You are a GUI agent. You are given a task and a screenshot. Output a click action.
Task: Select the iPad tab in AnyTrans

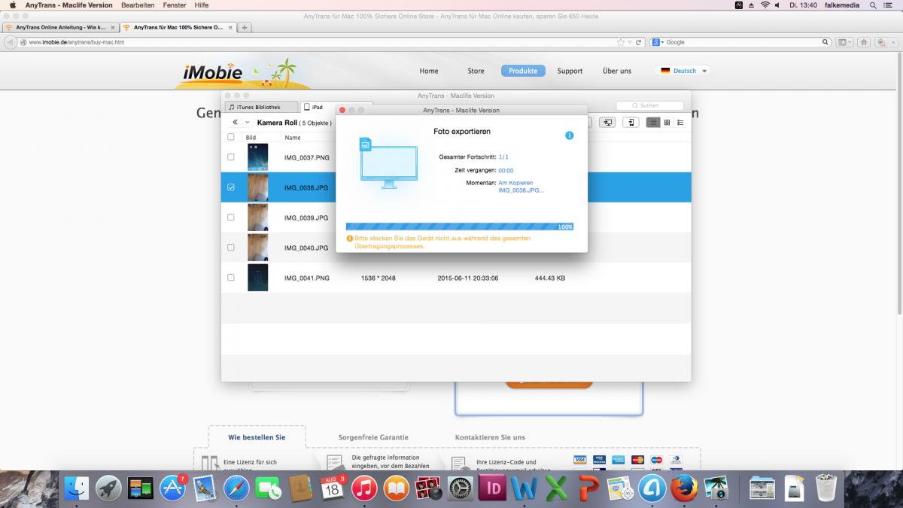336,107
